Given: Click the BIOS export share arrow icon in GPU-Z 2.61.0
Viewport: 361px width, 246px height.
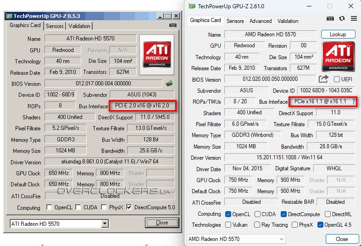Looking at the screenshot, I should click(323, 79).
